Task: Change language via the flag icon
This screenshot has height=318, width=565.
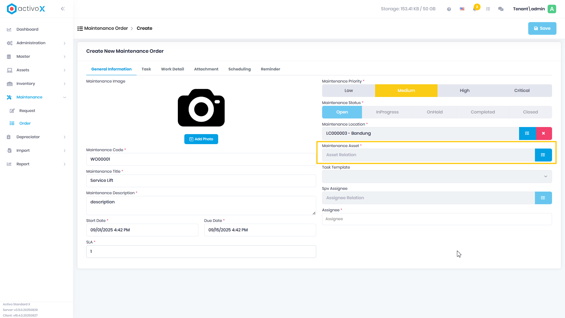Action: coord(462,9)
